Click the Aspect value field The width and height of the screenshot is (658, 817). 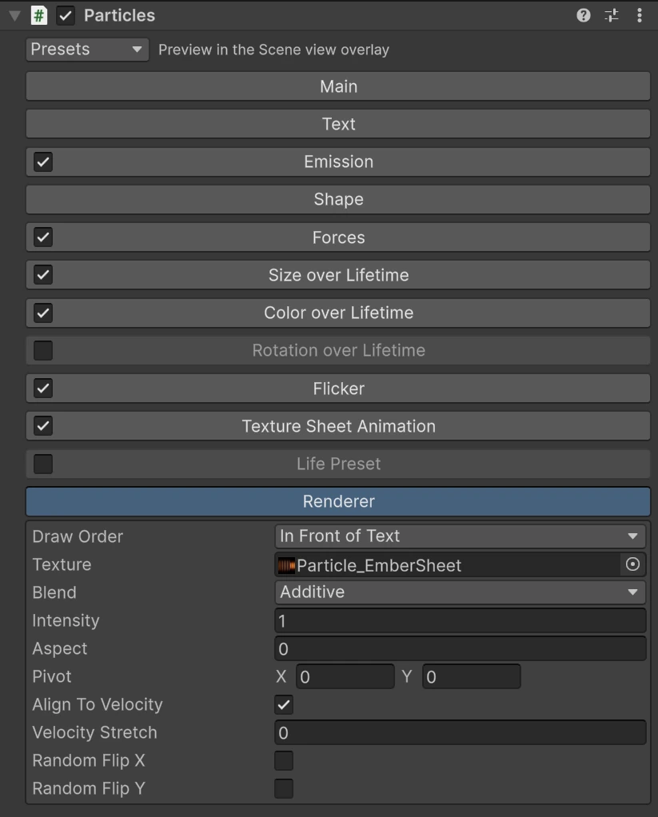click(460, 648)
